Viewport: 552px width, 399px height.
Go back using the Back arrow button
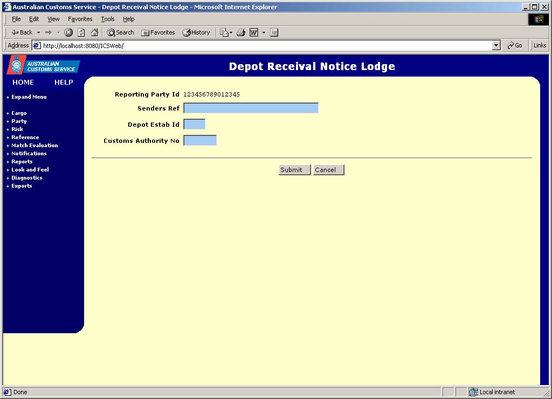22,32
